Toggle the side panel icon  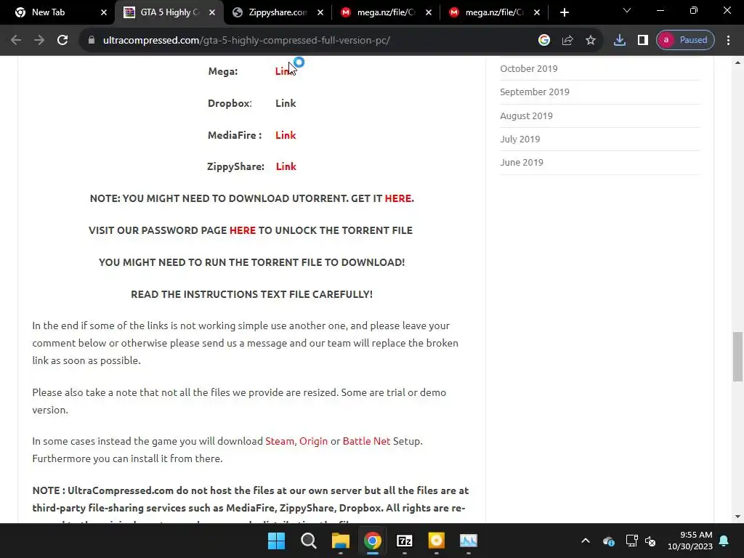[x=642, y=41]
